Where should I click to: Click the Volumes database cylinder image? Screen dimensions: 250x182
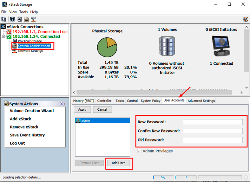tap(167, 46)
